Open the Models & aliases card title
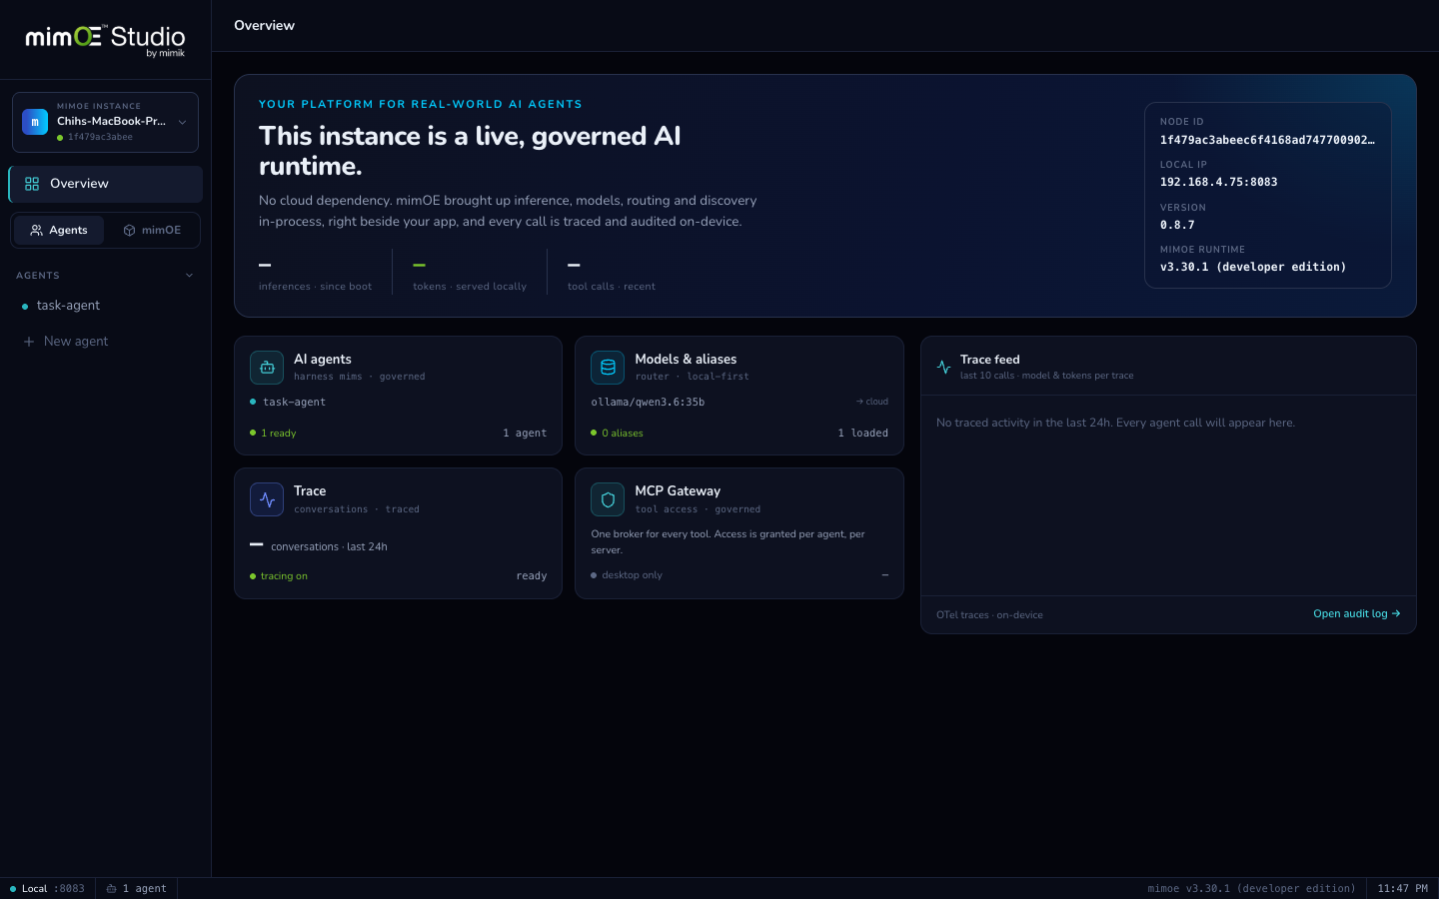The width and height of the screenshot is (1439, 899). point(686,360)
